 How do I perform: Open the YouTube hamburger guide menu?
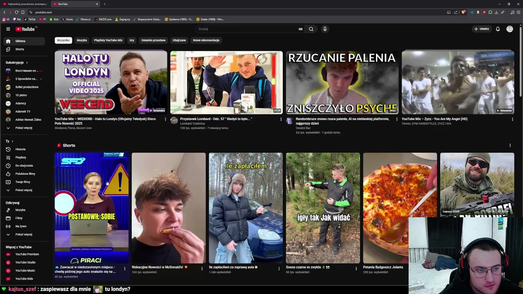(x=8, y=29)
